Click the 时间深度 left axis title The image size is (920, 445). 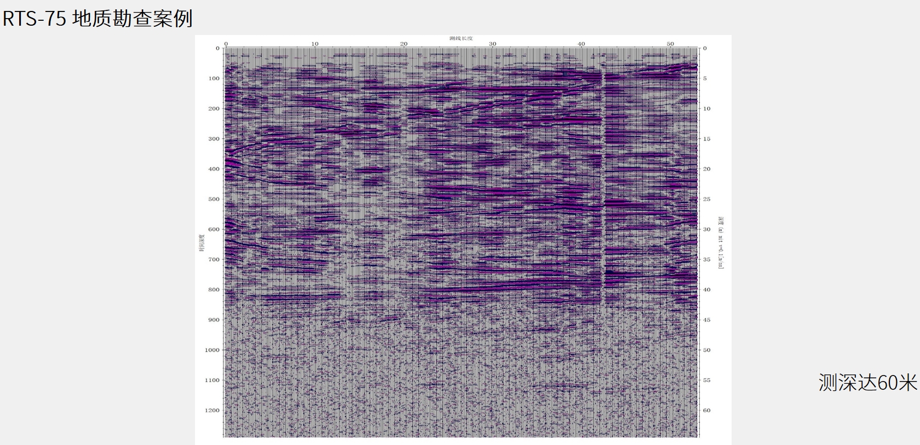pos(201,243)
